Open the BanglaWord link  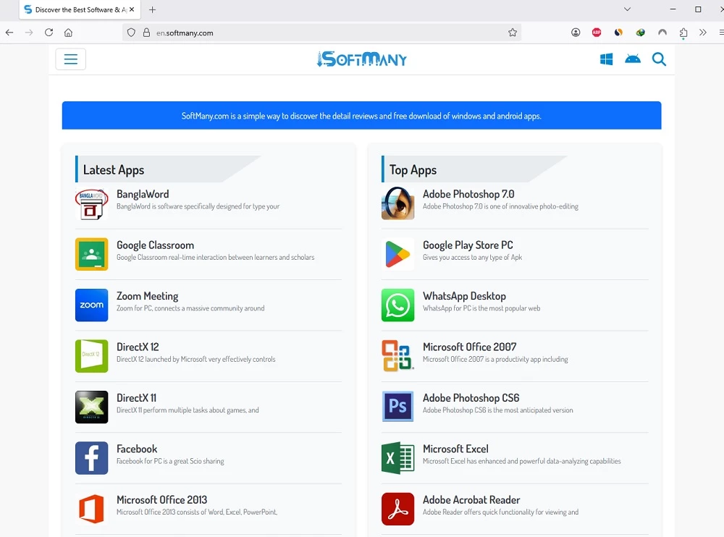[143, 194]
